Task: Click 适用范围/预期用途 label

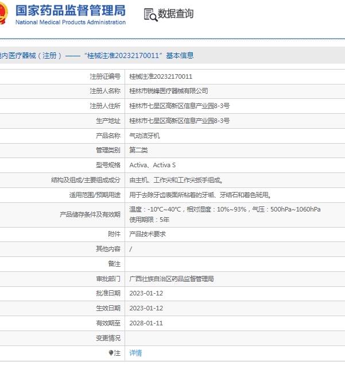Action: tap(95, 195)
